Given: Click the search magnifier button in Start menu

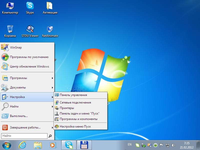Looking at the screenshot, I should click(50, 136).
